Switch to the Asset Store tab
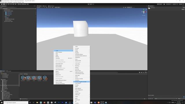The width and height of the screenshot is (185, 104). click(x=51, y=6)
